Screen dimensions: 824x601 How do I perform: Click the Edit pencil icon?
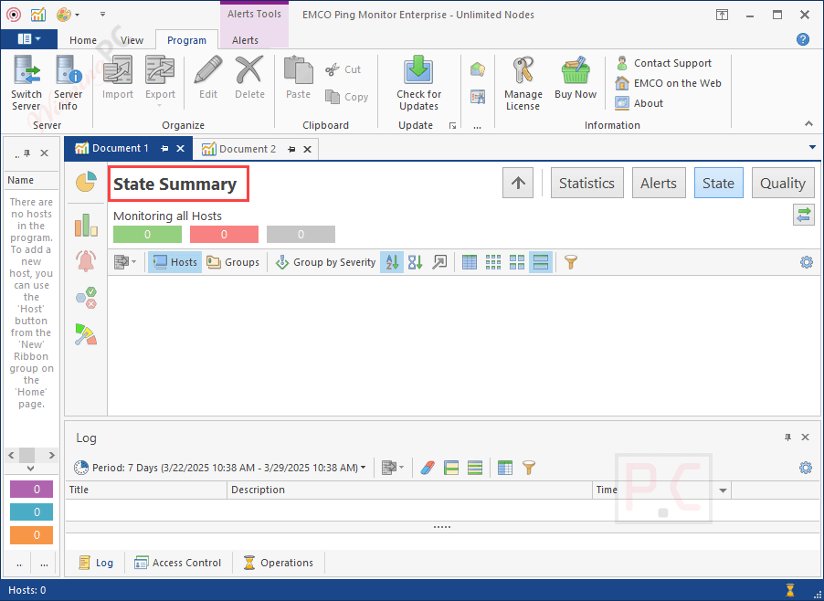[x=208, y=69]
